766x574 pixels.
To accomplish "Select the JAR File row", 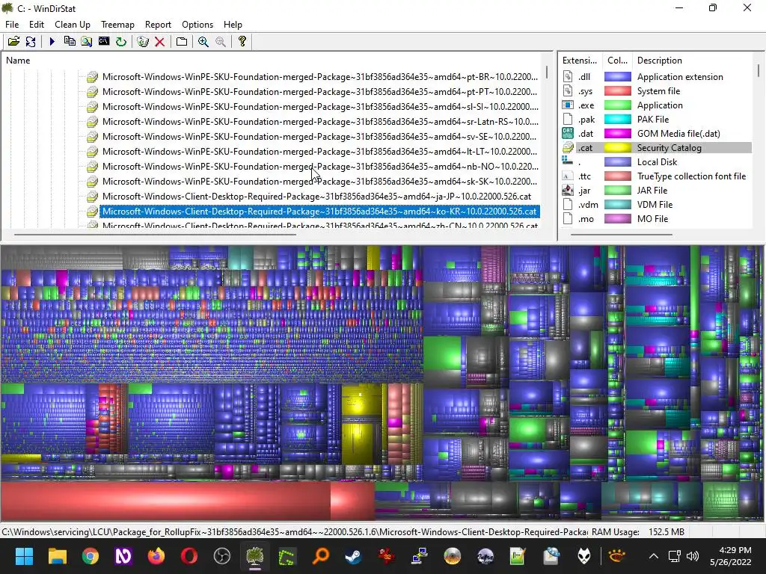I will tap(656, 190).
